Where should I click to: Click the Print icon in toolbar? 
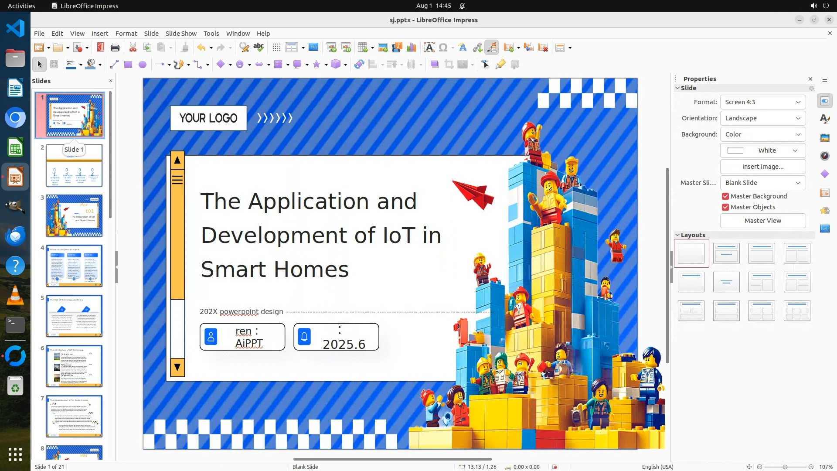pyautogui.click(x=115, y=48)
